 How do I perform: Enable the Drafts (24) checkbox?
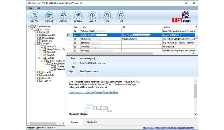click(39, 41)
